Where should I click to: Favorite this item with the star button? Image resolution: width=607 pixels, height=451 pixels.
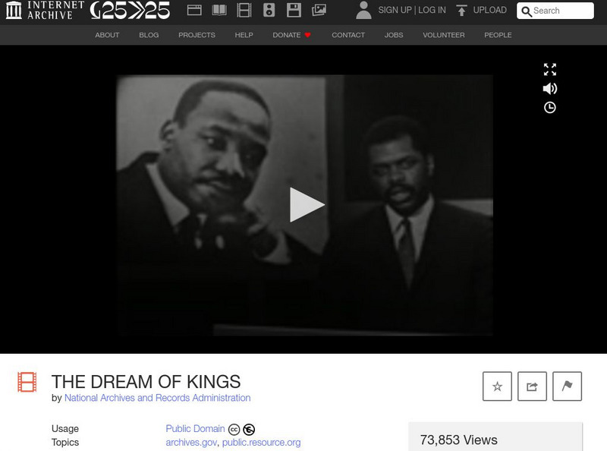pos(497,386)
